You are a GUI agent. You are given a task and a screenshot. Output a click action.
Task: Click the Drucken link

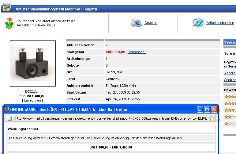[151, 23]
